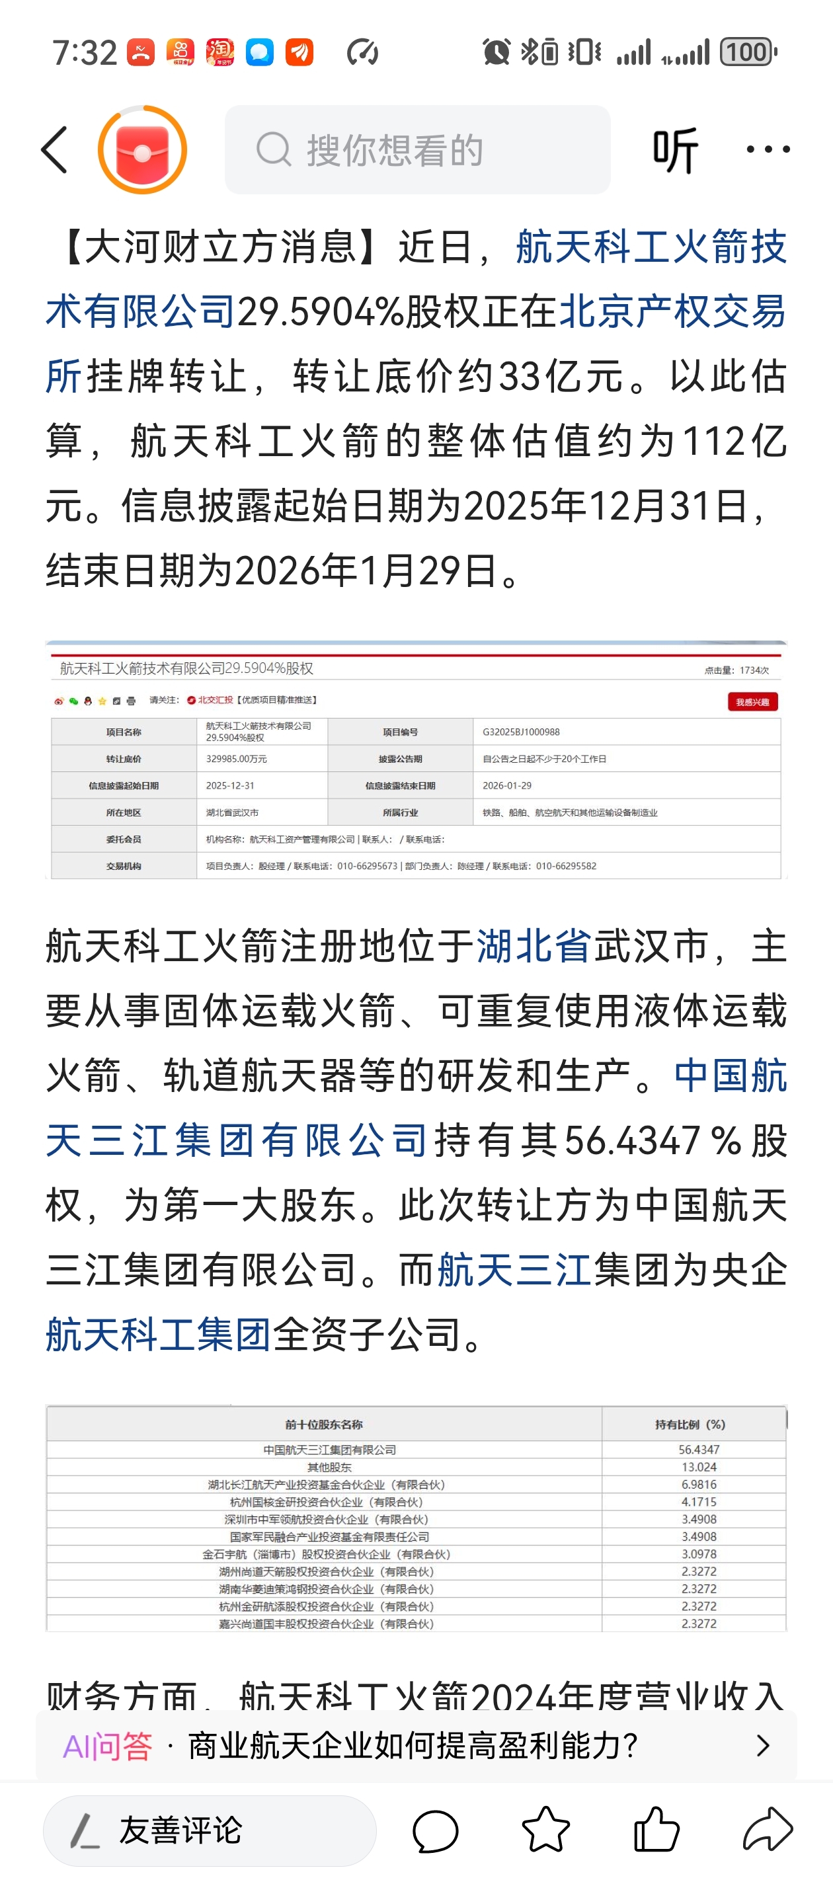Expand AI问答 with the right chevron
Image resolution: width=833 pixels, height=1880 pixels.
763,1746
